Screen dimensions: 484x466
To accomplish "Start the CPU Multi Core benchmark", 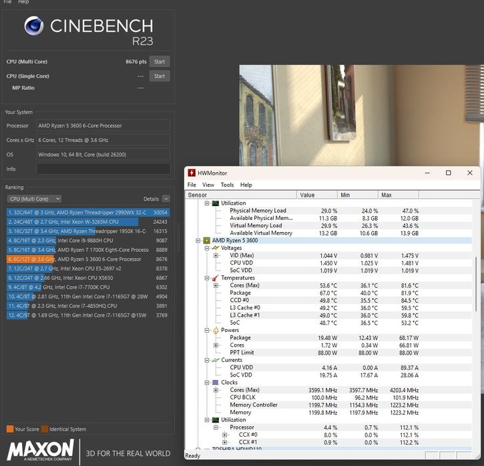I will click(x=160, y=61).
